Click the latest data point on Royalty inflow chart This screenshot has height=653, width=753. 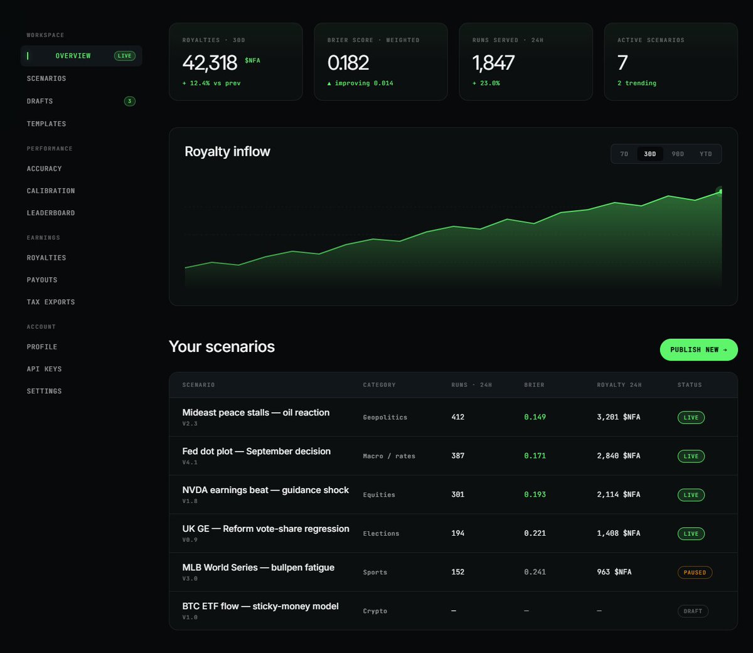click(720, 191)
